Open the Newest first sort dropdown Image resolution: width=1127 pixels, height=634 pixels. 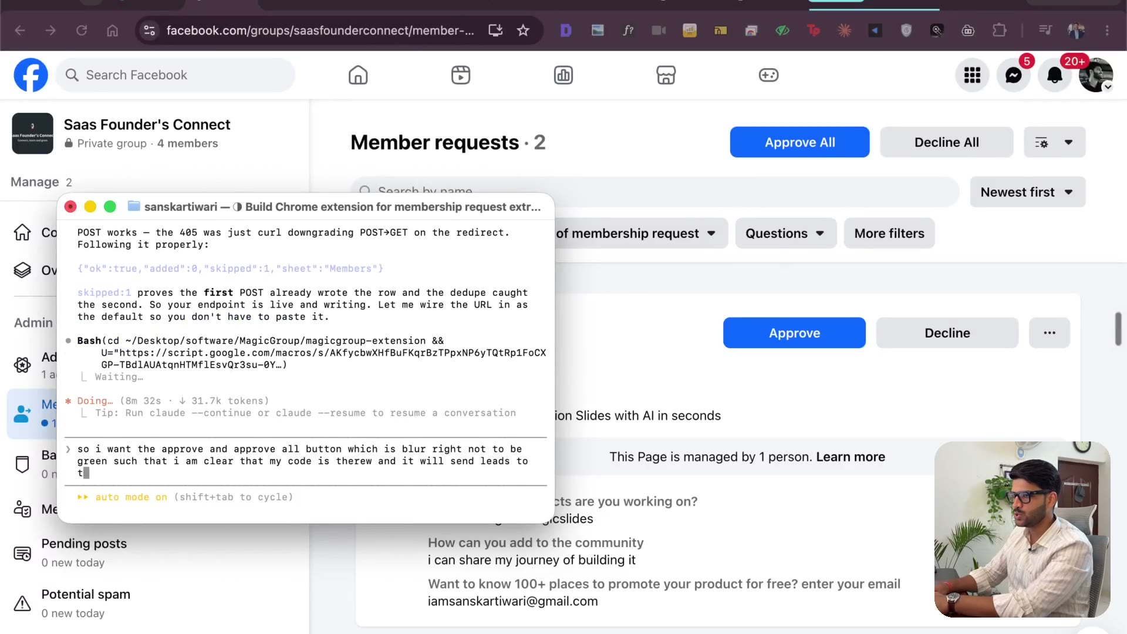[1028, 192]
